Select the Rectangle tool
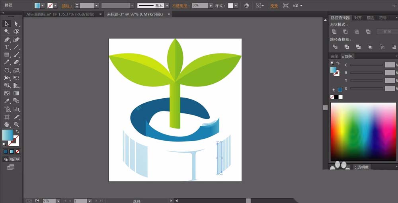398x203 pixels. click(x=7, y=55)
